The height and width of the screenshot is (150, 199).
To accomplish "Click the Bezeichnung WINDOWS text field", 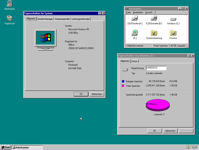I will tap(156, 68).
